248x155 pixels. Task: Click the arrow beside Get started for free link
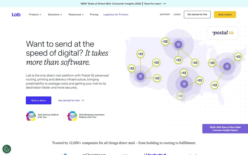tap(82, 100)
